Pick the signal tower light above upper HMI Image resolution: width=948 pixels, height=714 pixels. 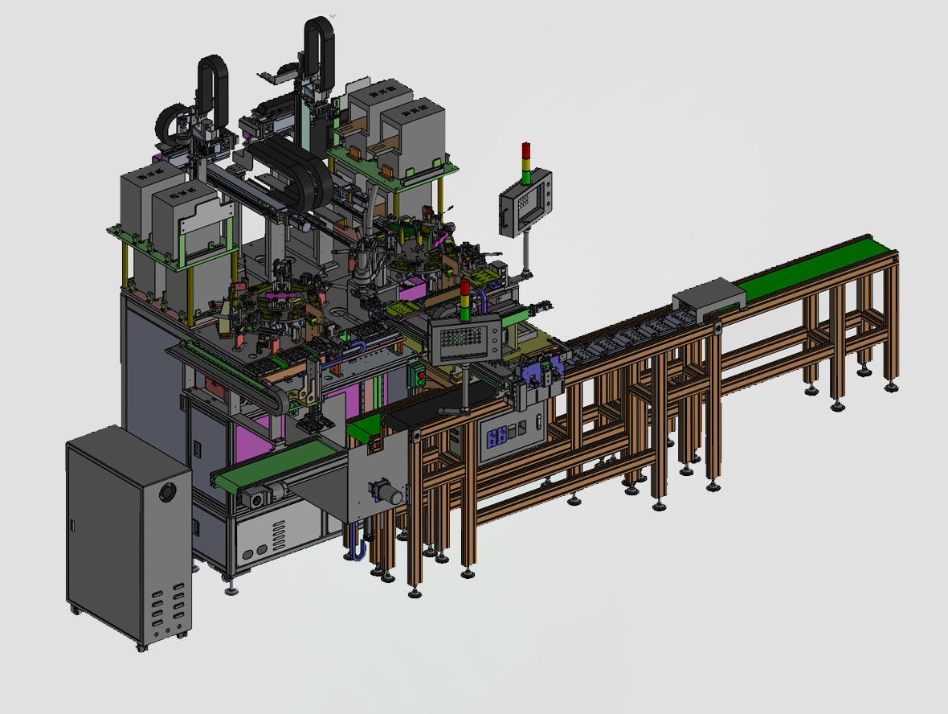pos(526,159)
